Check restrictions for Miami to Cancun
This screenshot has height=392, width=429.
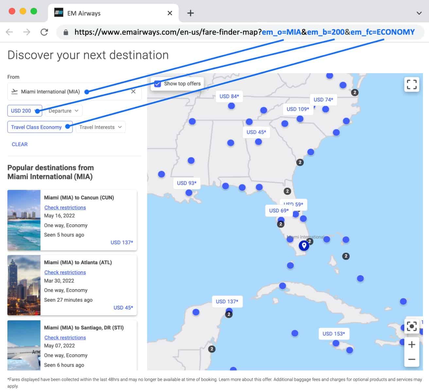click(65, 208)
